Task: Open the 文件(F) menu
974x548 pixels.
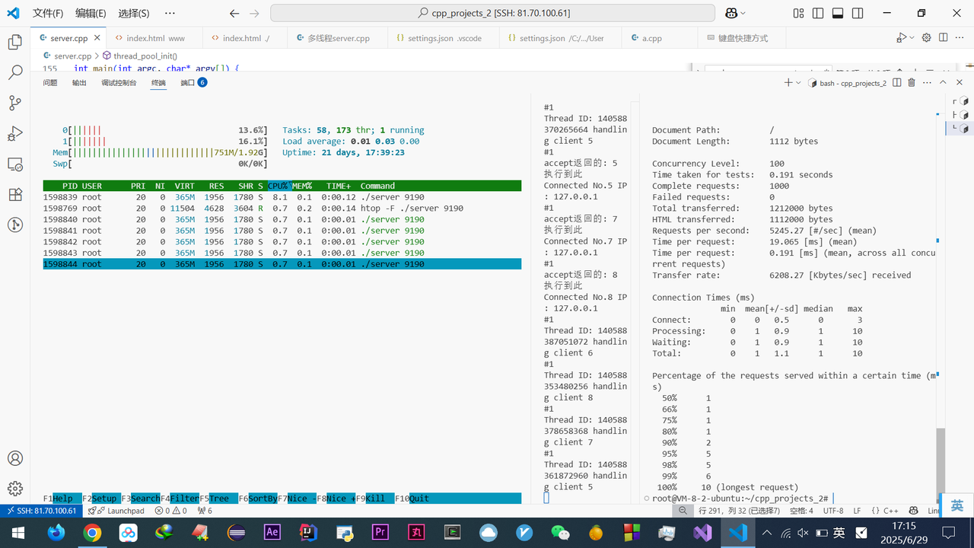Action: coord(48,14)
